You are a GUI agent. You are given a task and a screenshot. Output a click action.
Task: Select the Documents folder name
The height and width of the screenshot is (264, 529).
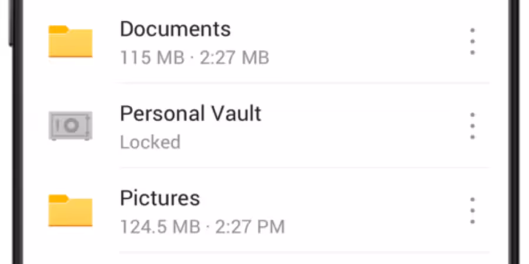175,29
